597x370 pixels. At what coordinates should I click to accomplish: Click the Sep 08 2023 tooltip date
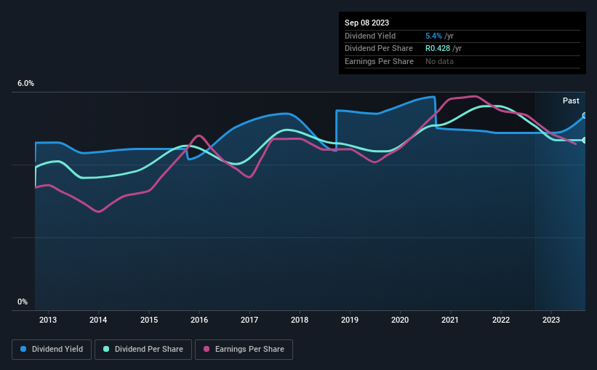[366, 23]
